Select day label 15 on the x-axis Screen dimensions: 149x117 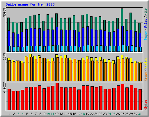pyautogui.click(x=70, y=114)
